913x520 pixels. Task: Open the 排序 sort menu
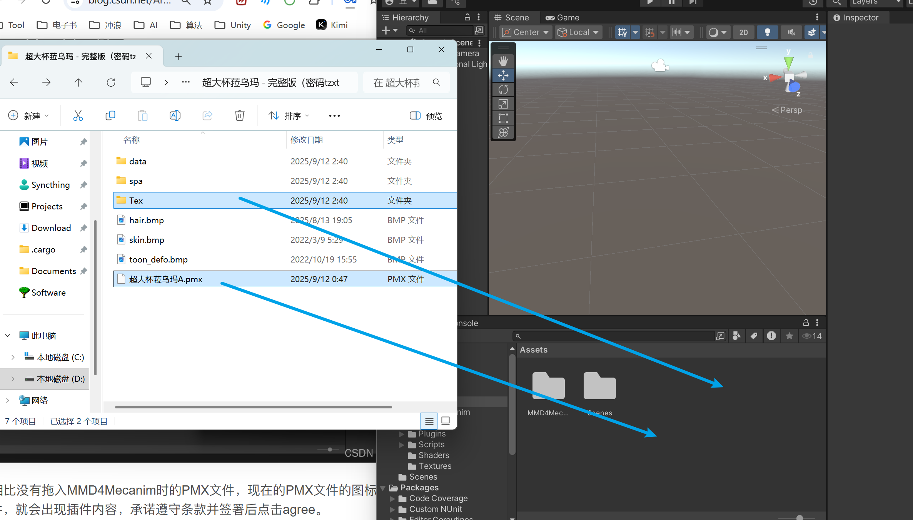[x=289, y=115]
